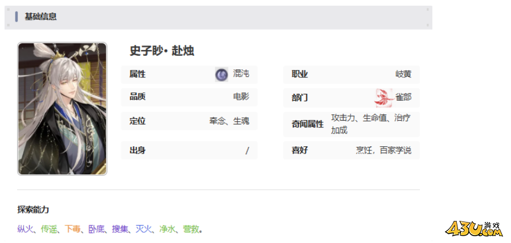This screenshot has width=511, height=243.
Task: Click the 电影 quality value
Action: tap(241, 97)
